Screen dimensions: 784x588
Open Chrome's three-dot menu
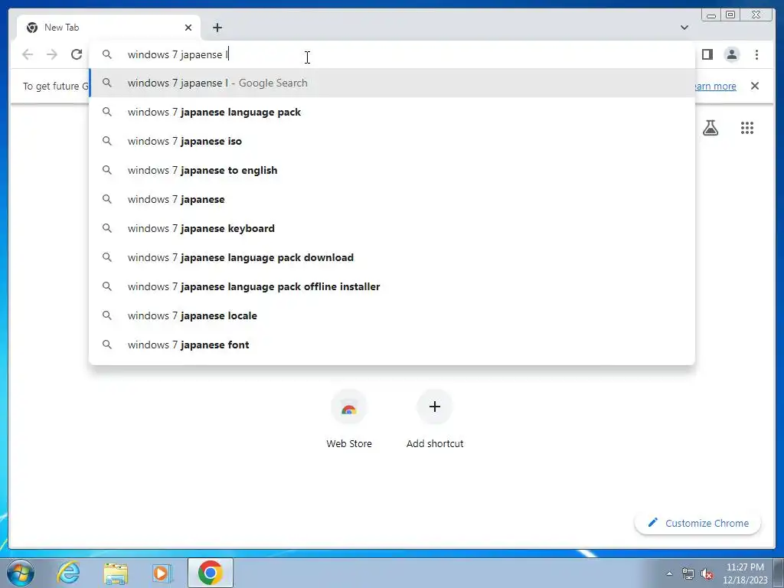coord(756,54)
